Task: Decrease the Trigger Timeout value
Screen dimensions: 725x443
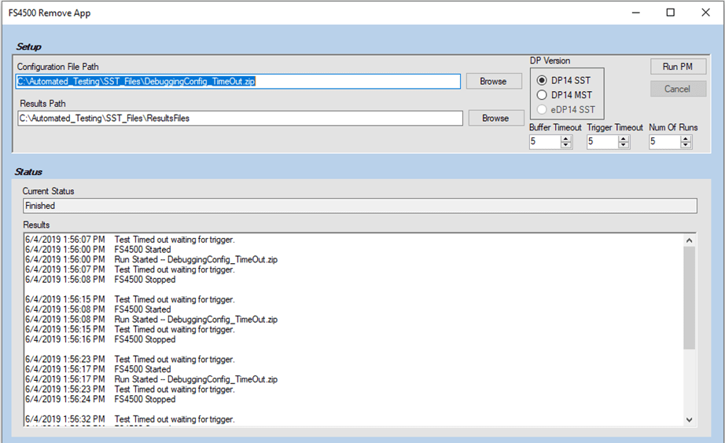Action: pyautogui.click(x=624, y=145)
